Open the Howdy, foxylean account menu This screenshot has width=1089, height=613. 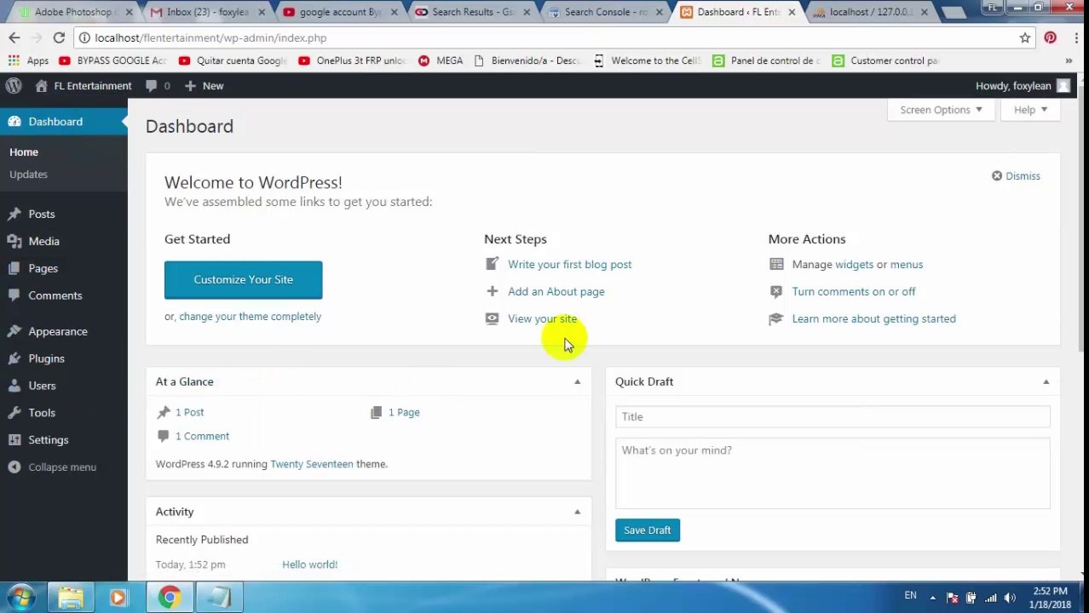1023,86
